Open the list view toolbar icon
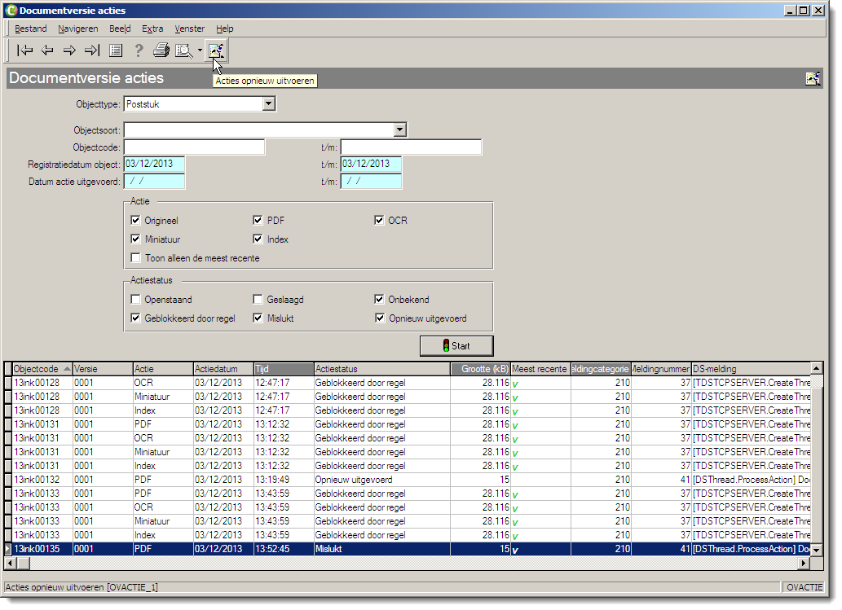The image size is (842, 610). coord(116,50)
